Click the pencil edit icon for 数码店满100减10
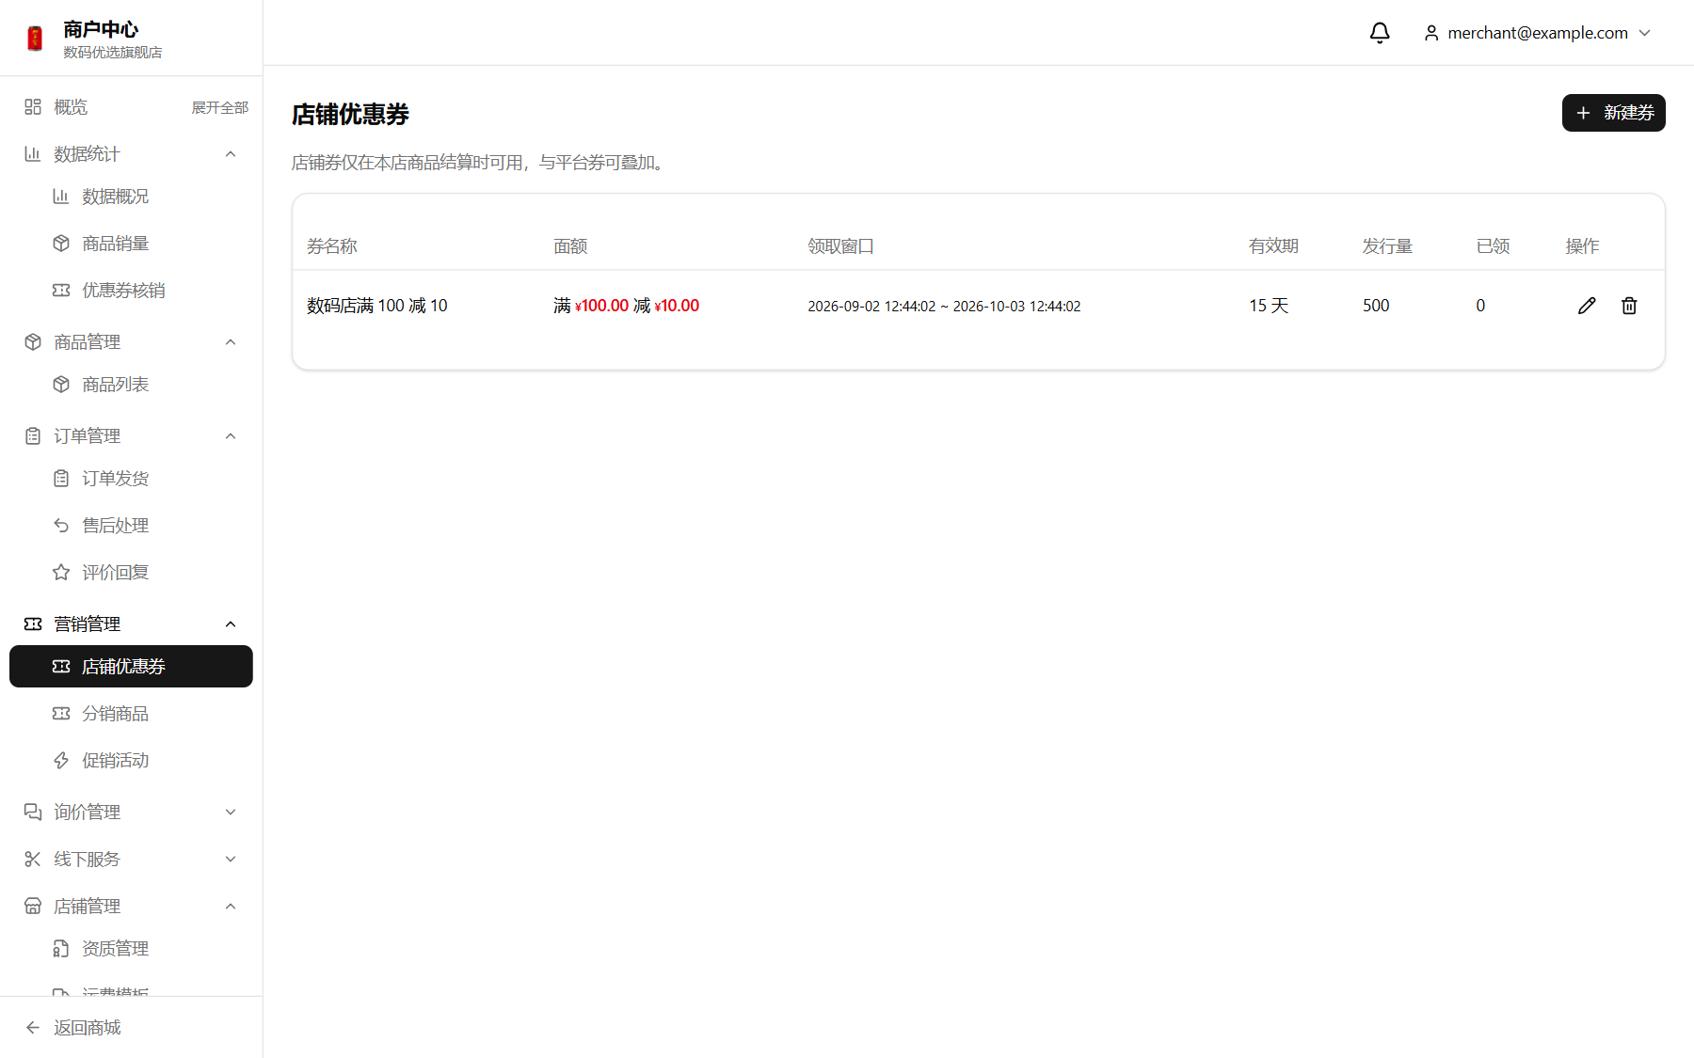This screenshot has height=1058, width=1694. click(x=1587, y=306)
